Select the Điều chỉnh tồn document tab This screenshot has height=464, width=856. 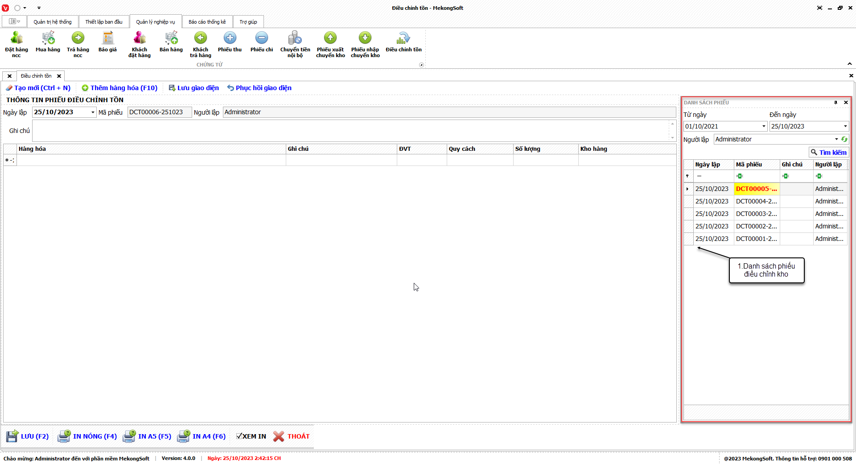[36, 76]
